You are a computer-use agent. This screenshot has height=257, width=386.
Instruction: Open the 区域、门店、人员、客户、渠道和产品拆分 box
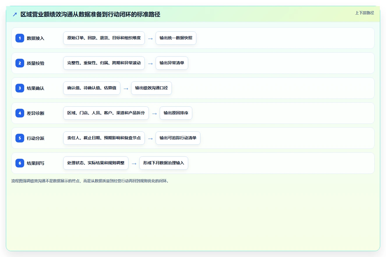(x=106, y=113)
